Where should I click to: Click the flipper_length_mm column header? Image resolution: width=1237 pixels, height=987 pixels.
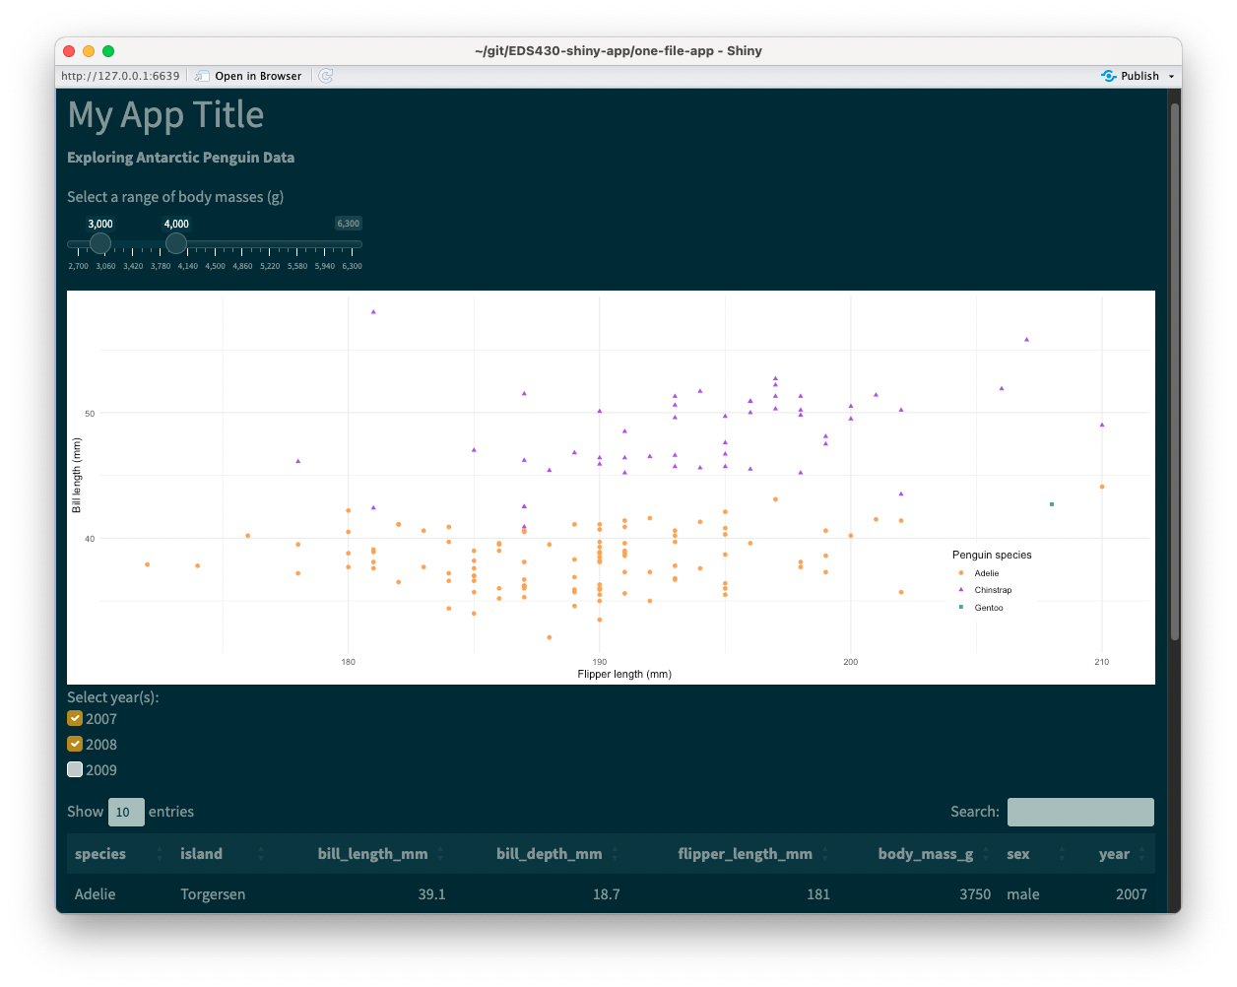(745, 854)
